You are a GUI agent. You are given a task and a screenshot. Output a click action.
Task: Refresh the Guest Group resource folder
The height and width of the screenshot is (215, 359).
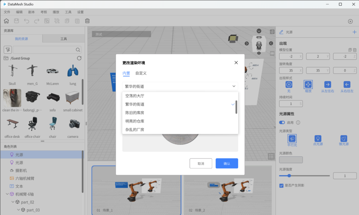79,58
